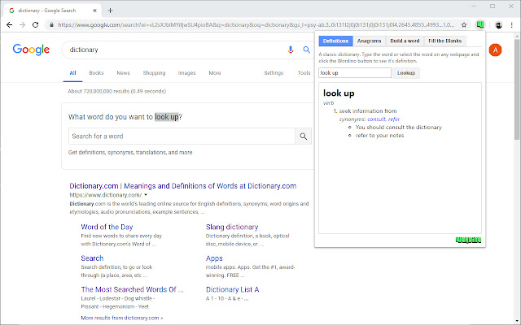Click the green Wordino extension icon

click(480, 24)
